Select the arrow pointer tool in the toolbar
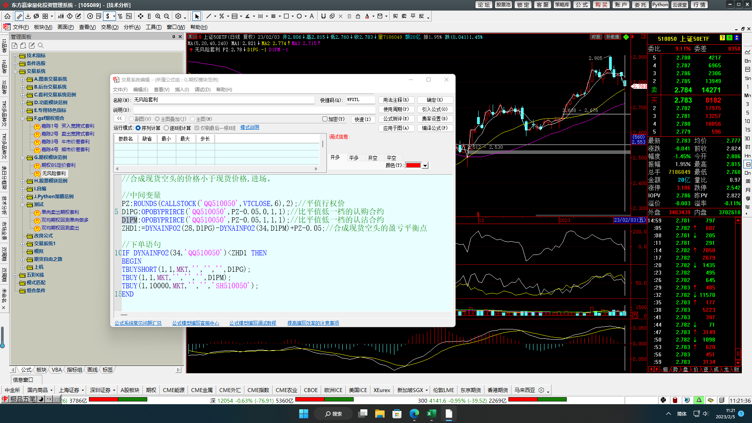The width and height of the screenshot is (752, 423). pyautogui.click(x=197, y=16)
